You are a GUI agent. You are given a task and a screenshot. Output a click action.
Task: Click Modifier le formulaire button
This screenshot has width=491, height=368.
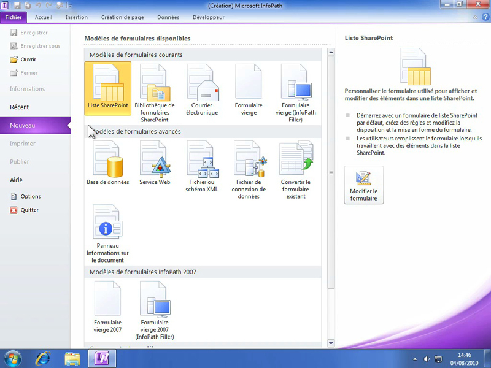coord(364,185)
